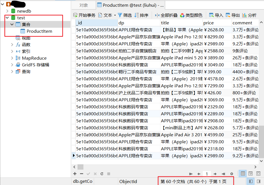Click the horizontal scrollbar thumb
The height and width of the screenshot is (185, 264).
point(80,167)
